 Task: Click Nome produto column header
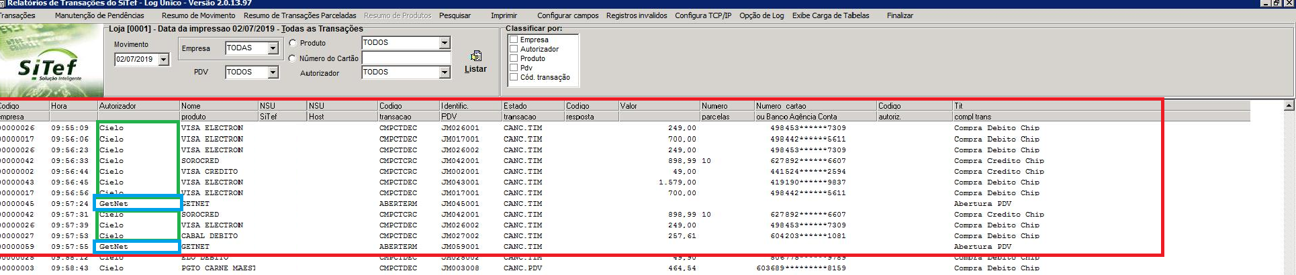[219, 111]
